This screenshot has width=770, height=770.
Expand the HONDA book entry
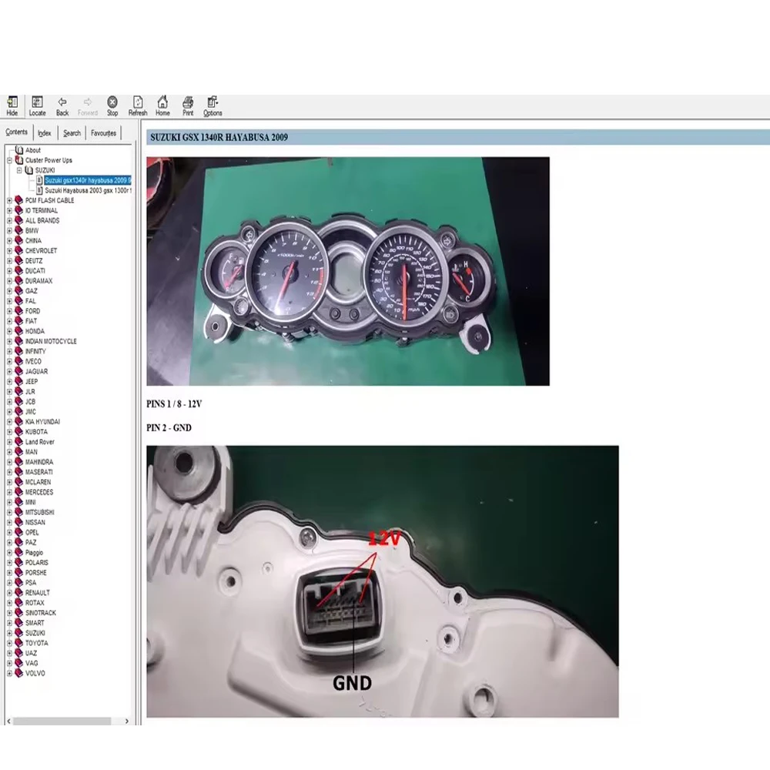10,331
